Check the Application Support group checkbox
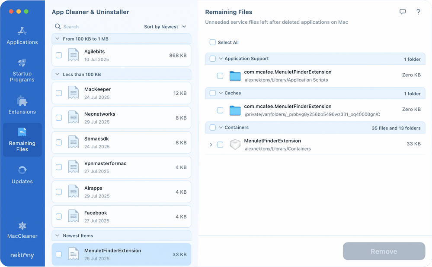 (212, 59)
